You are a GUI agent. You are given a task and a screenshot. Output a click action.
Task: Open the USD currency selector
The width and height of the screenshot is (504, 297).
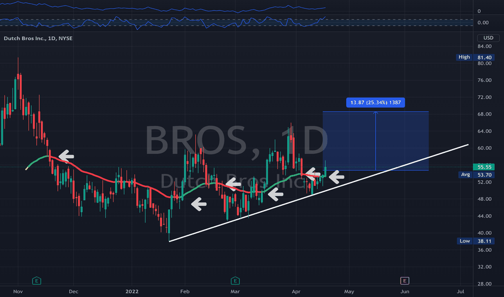(x=488, y=38)
